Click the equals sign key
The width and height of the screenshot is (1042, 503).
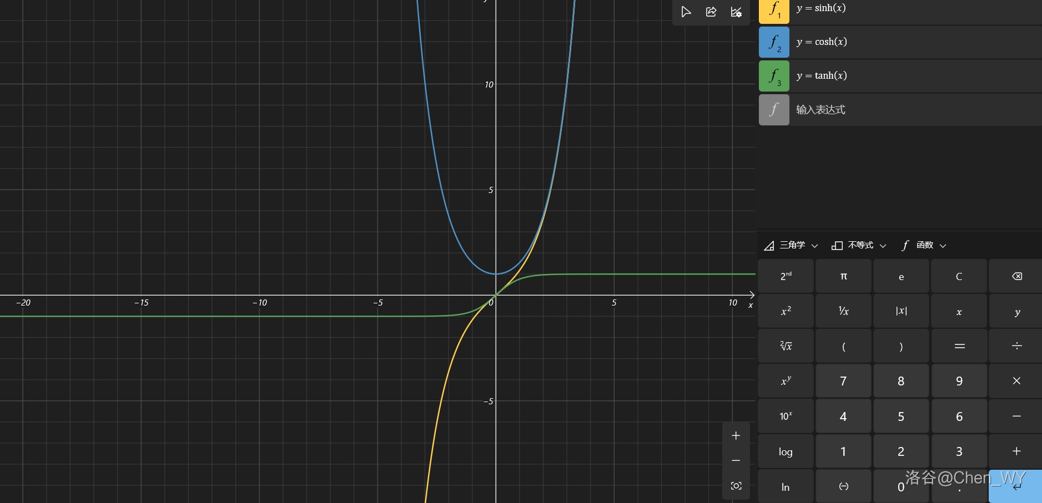[959, 346]
